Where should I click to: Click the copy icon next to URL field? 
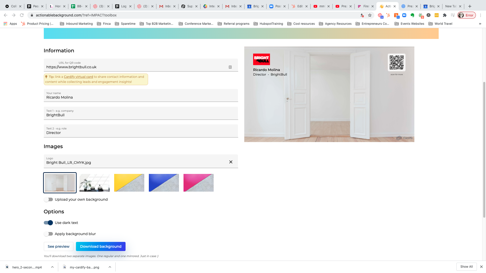pyautogui.click(x=230, y=67)
